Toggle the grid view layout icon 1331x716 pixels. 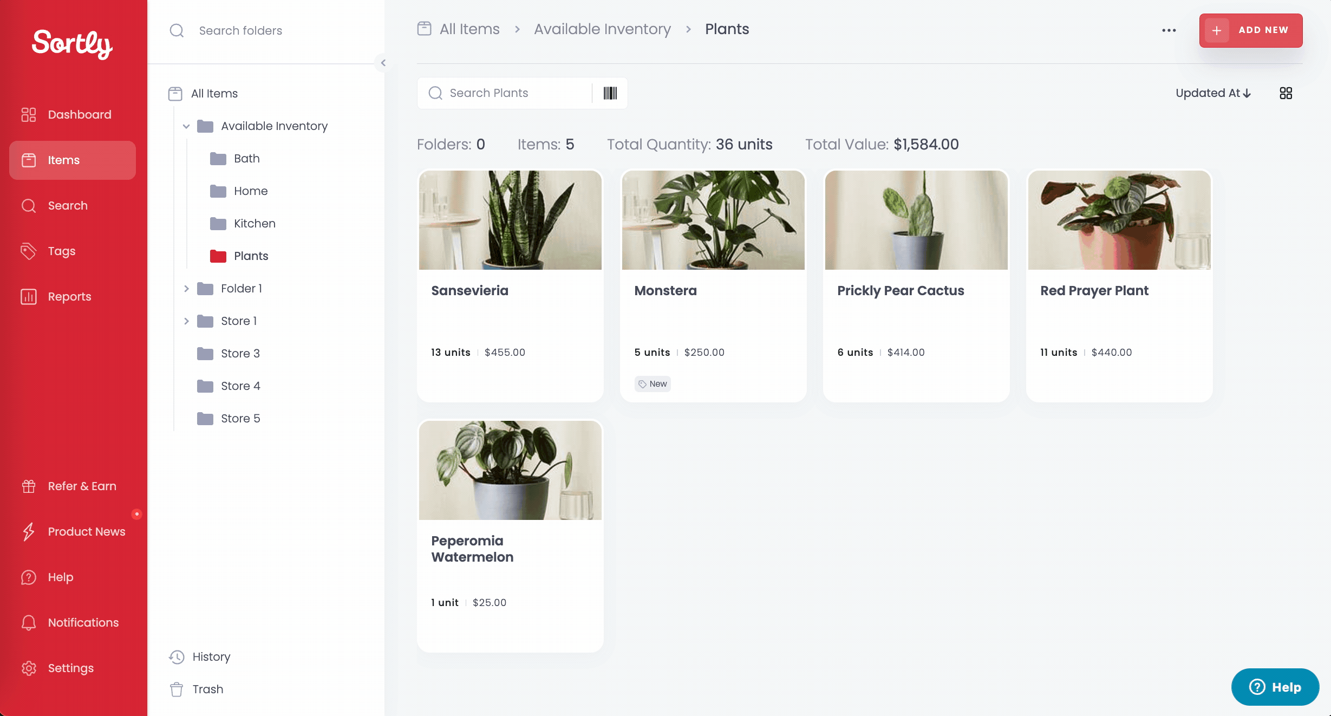[1286, 93]
